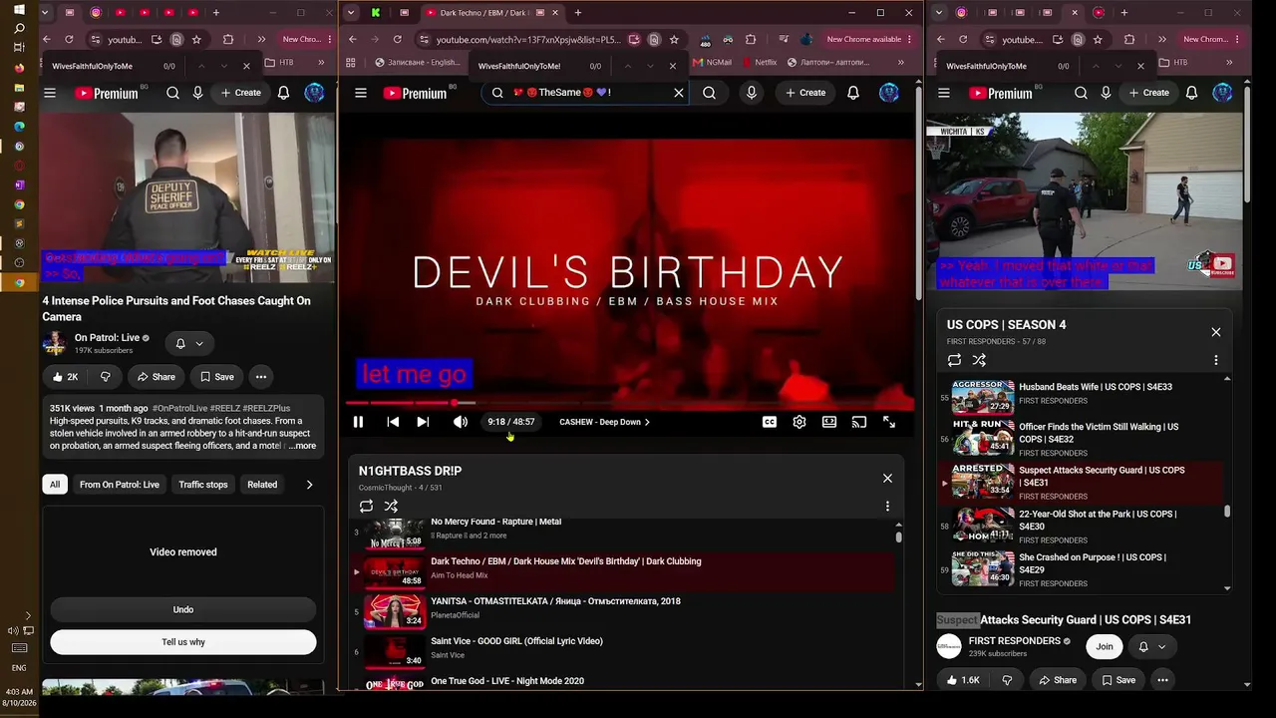Open Windows Start menu
Viewport: 1276px width, 718px height.
pyautogui.click(x=19, y=9)
